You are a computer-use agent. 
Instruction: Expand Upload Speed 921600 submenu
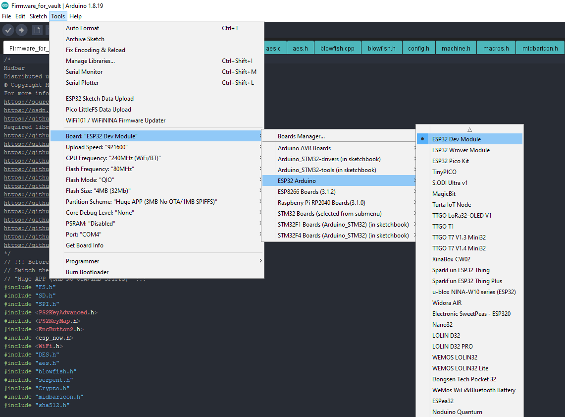pos(156,147)
